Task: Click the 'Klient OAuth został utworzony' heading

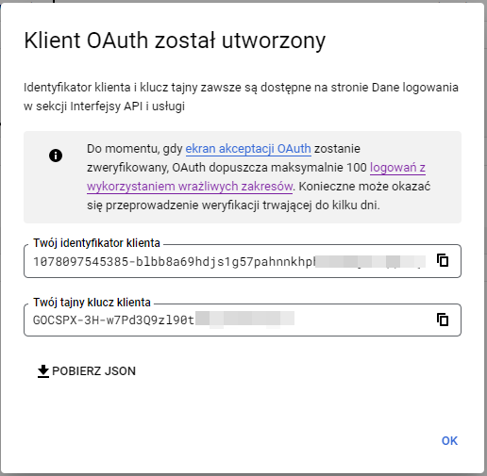Action: [x=175, y=41]
